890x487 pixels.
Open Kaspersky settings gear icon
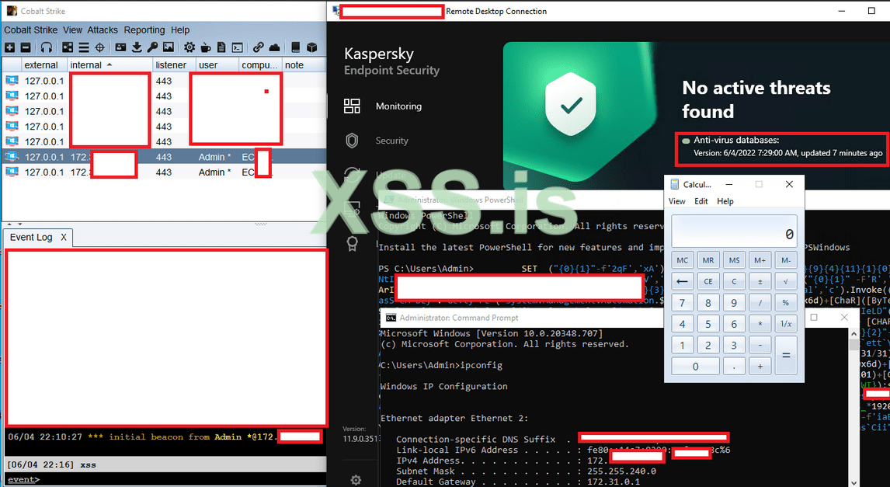point(356,480)
